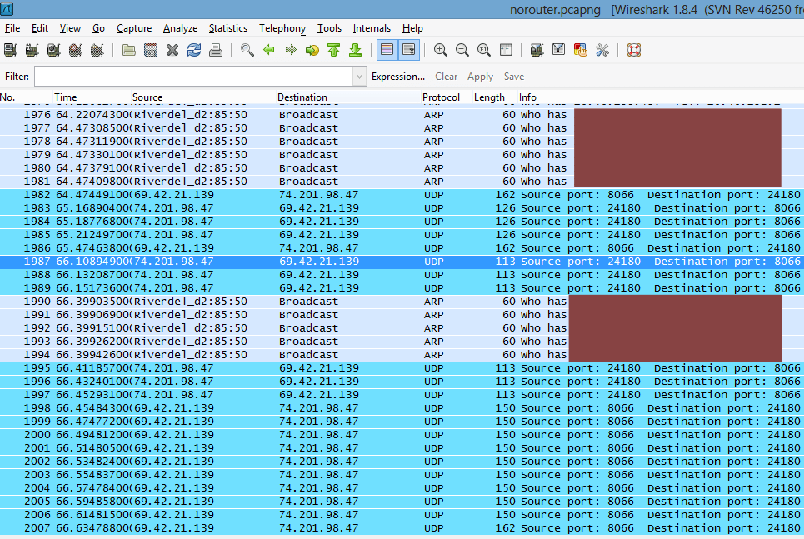The height and width of the screenshot is (539, 804).
Task: Click the Expression... filter button
Action: click(398, 77)
